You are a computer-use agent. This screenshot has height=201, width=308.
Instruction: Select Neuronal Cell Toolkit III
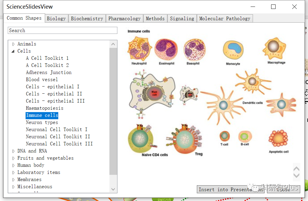(x=59, y=144)
